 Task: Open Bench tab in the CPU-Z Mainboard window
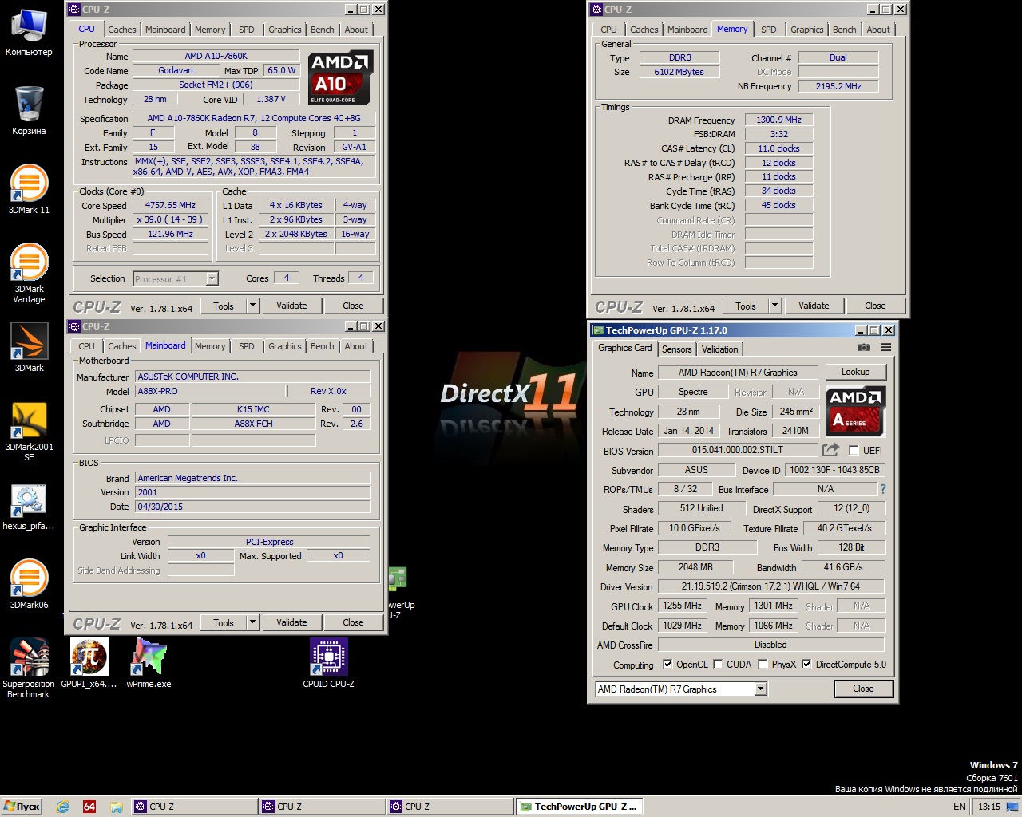(323, 346)
